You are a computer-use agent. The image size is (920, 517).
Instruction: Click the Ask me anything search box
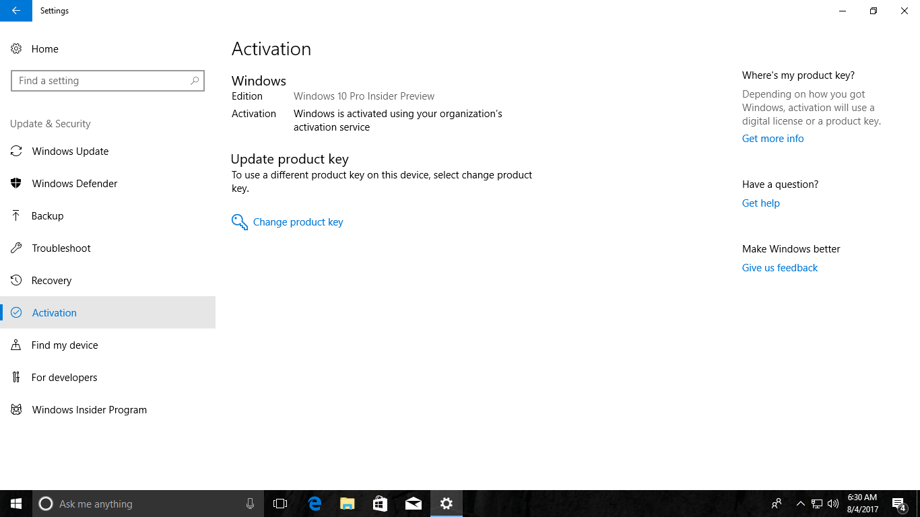tap(148, 504)
